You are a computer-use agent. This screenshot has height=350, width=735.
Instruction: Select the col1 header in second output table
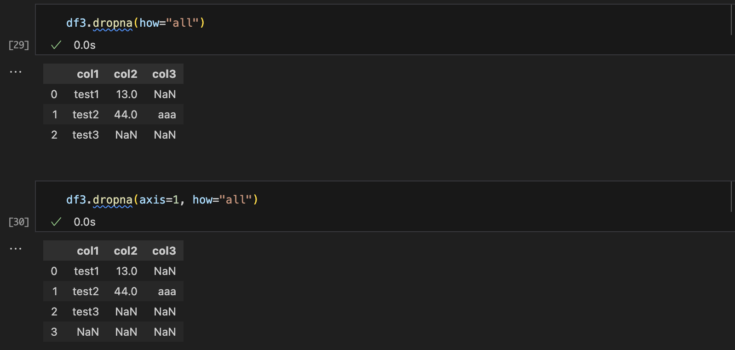point(88,251)
